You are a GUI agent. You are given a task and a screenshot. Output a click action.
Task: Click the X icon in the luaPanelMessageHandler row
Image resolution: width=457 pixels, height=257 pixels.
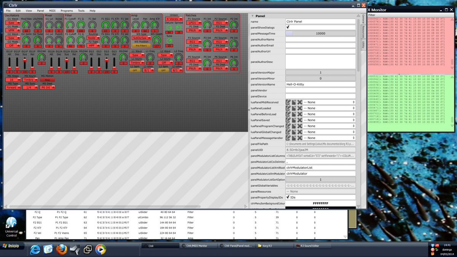(x=300, y=137)
